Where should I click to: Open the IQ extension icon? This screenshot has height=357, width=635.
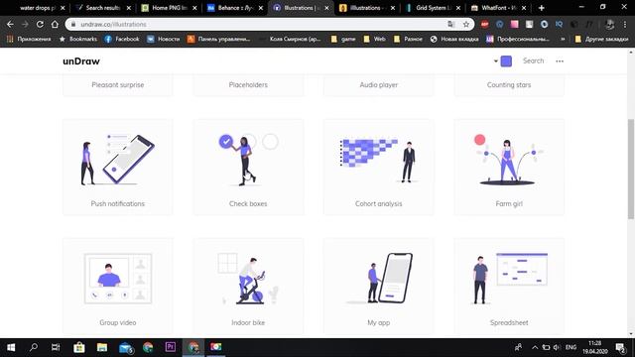pos(559,24)
